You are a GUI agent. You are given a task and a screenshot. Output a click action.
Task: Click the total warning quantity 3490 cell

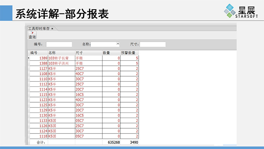pyautogui.click(x=130, y=142)
